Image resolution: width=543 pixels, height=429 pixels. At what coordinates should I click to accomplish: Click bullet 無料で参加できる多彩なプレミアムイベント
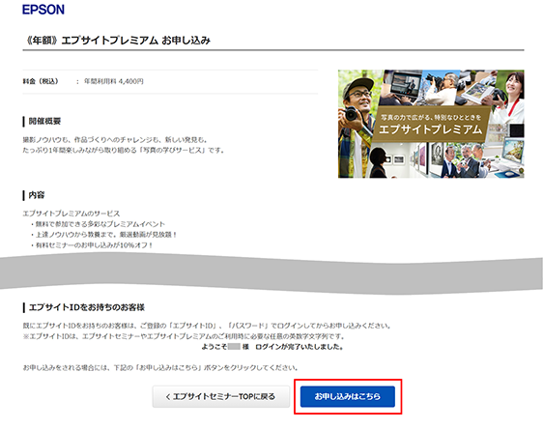click(x=98, y=224)
